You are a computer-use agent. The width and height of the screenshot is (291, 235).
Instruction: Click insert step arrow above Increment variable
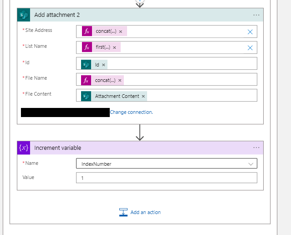(x=140, y=133)
